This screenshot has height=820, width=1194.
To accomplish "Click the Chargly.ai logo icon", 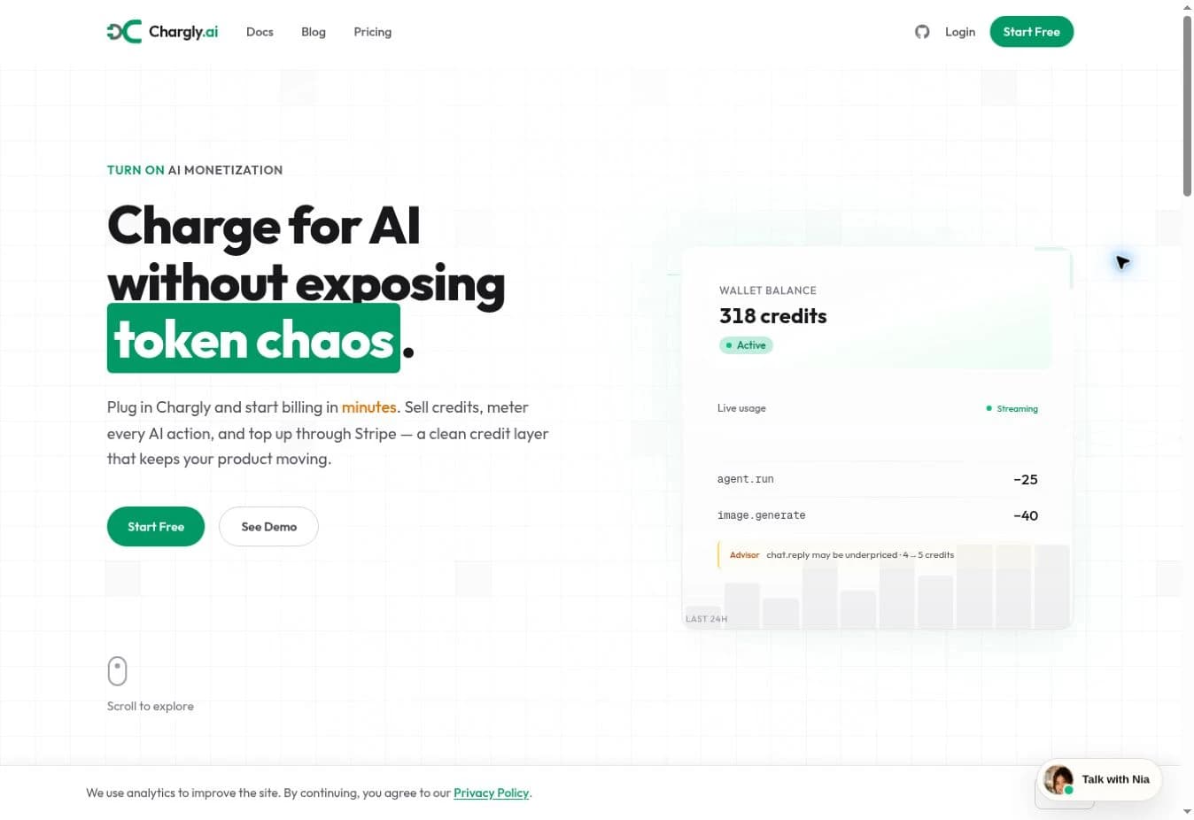I will point(124,32).
